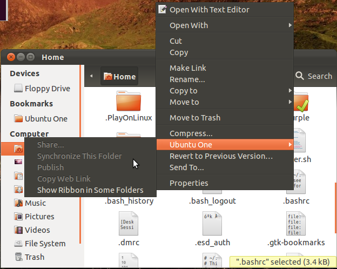Image resolution: width=337 pixels, height=269 pixels.
Task: Click the Floppy Drive icon in sidebar
Action: tap(18, 89)
